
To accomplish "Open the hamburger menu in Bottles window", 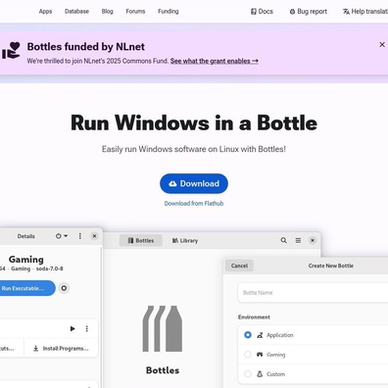I will (298, 240).
